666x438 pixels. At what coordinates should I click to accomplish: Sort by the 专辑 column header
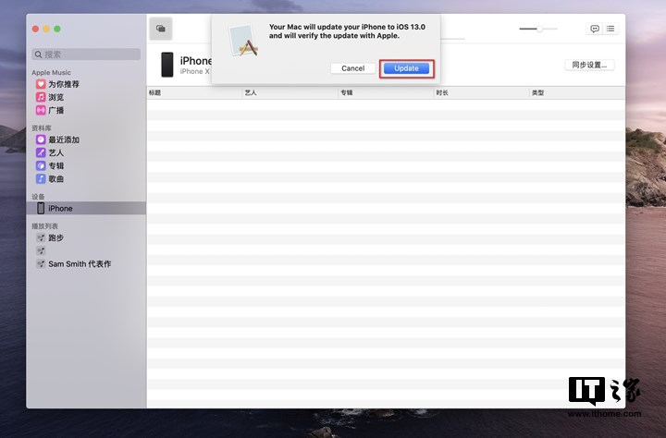click(x=386, y=92)
